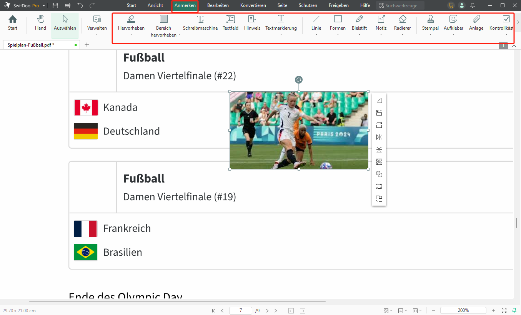This screenshot has height=315, width=521.
Task: Expand the Textmarkierung options
Action: (281, 35)
